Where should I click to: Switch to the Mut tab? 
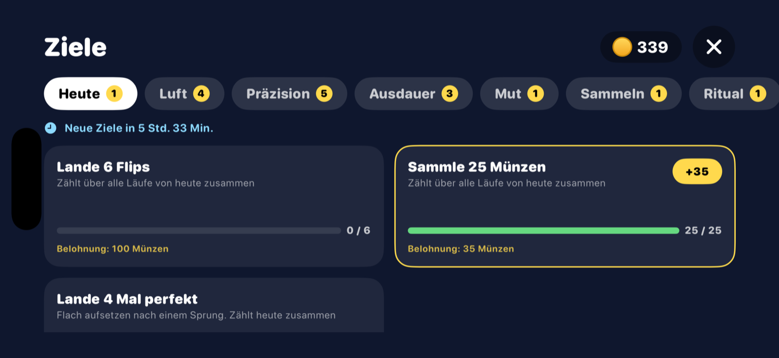[519, 94]
